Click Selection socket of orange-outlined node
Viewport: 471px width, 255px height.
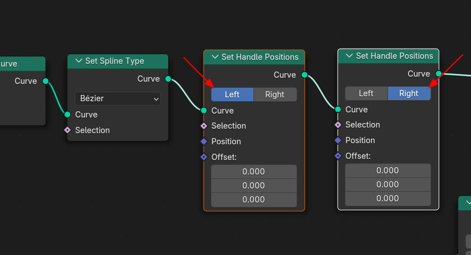pyautogui.click(x=204, y=126)
